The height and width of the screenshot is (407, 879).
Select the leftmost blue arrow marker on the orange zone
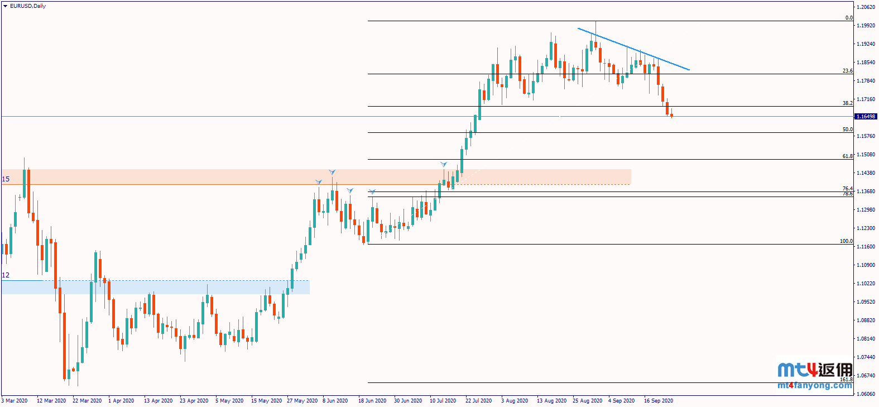pyautogui.click(x=319, y=182)
